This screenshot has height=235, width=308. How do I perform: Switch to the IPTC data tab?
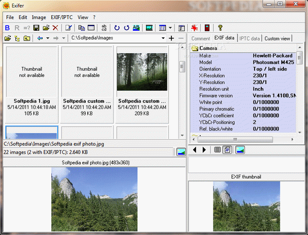point(249,38)
